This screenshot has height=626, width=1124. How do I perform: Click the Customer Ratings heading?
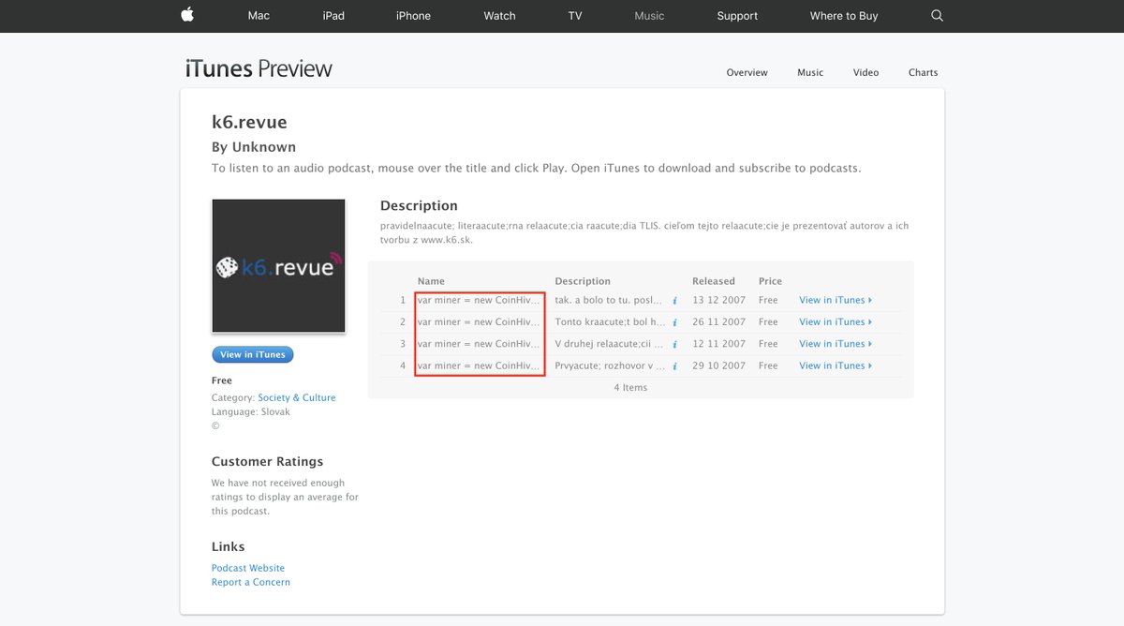click(x=267, y=461)
